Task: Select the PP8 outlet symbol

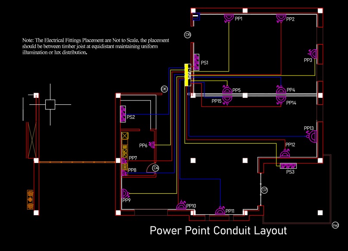Action: [x=125, y=173]
